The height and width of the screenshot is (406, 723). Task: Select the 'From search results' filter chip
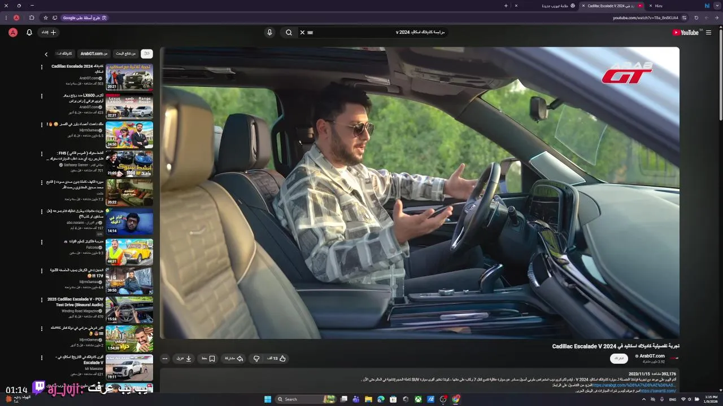click(126, 54)
